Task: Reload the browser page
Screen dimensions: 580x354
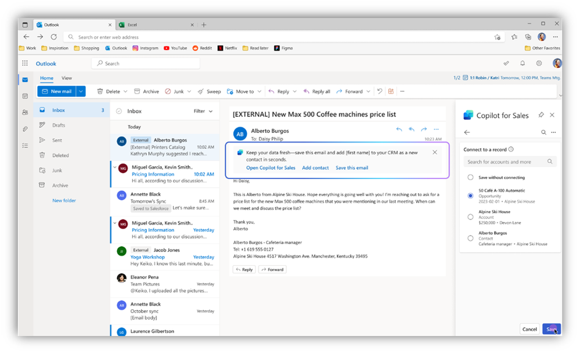Action: [54, 37]
